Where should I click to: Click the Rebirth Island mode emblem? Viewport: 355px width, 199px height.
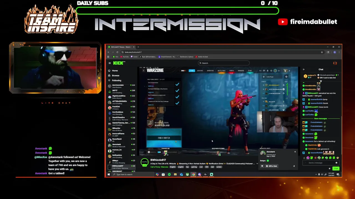[150, 124]
